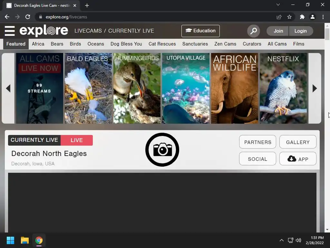Go forward in browser history
Image resolution: width=330 pixels, height=248 pixels.
tap(17, 17)
